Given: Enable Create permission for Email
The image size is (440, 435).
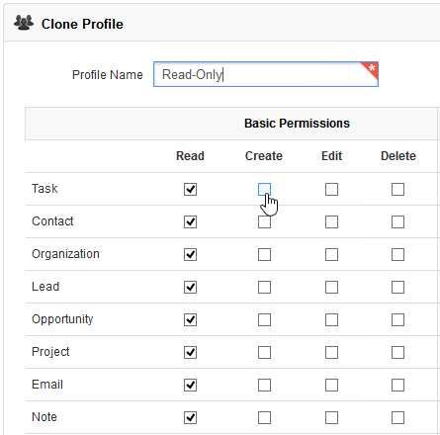Looking at the screenshot, I should tap(264, 385).
